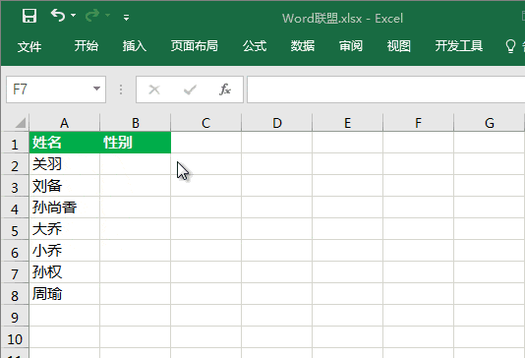The image size is (525, 358).
Task: Select column C header
Action: click(205, 123)
